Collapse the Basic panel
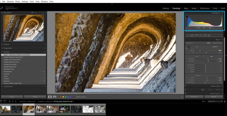The width and height of the screenshot is (227, 116). point(222,39)
